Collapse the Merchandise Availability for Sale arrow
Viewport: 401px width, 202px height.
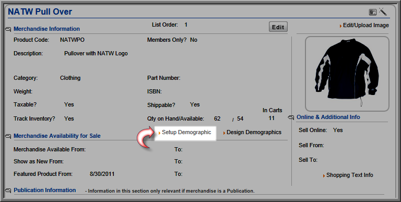point(8,136)
